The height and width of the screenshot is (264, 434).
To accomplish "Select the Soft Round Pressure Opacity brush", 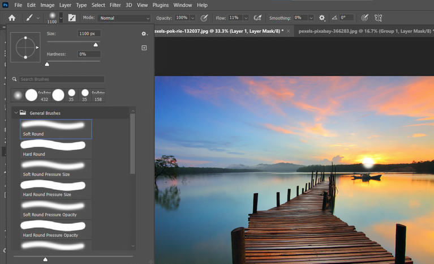I will 56,210.
